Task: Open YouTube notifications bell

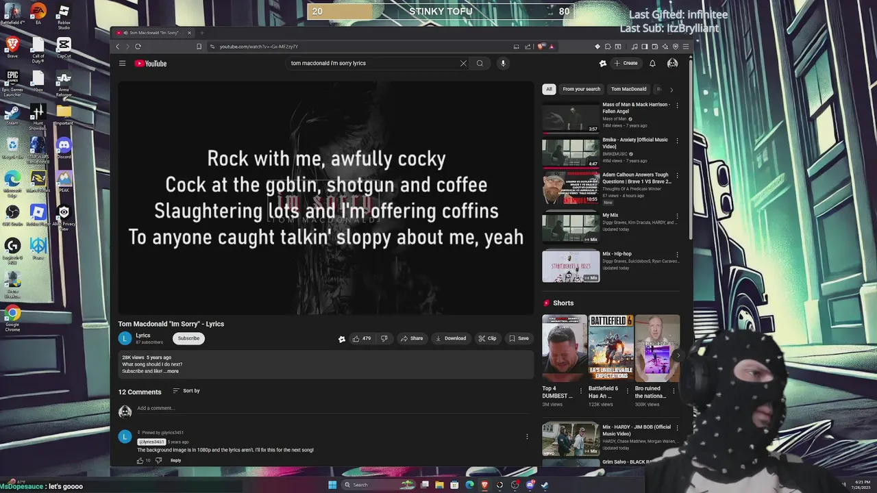Action: tap(652, 63)
